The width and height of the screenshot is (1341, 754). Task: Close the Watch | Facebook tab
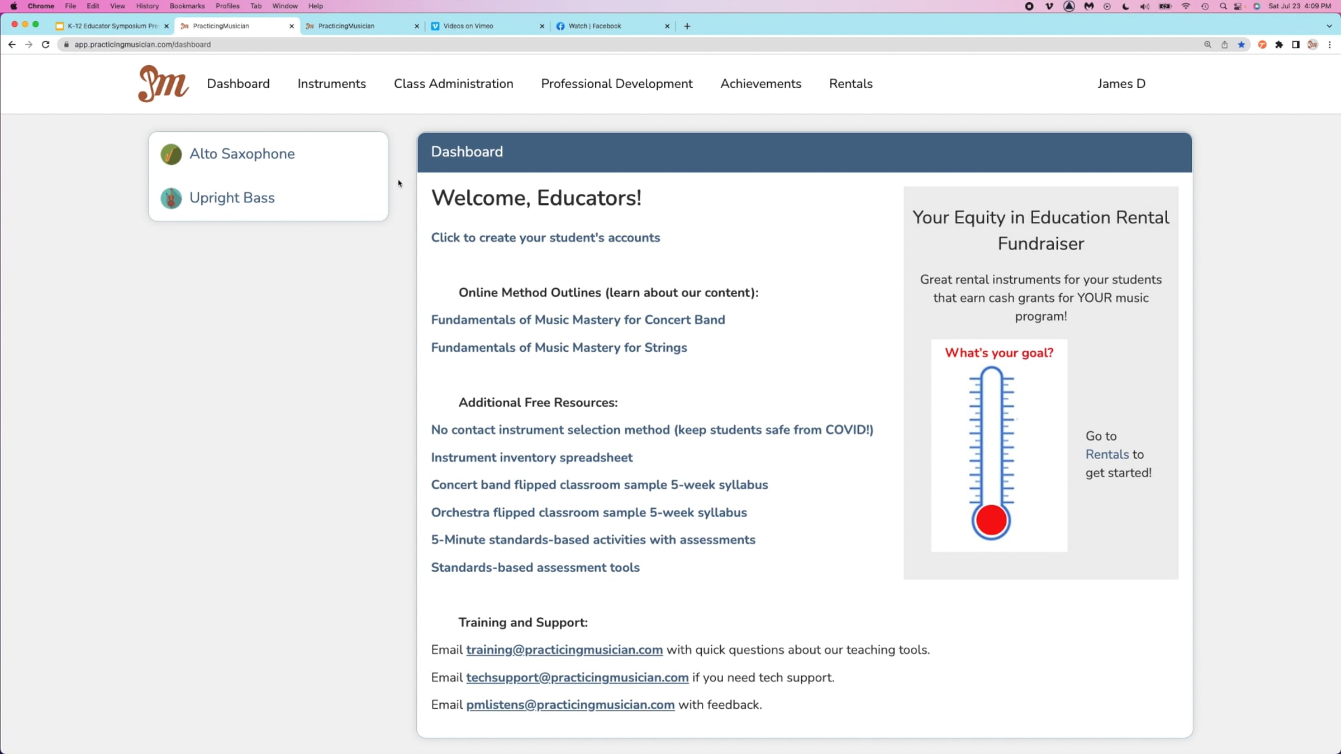coord(667,26)
